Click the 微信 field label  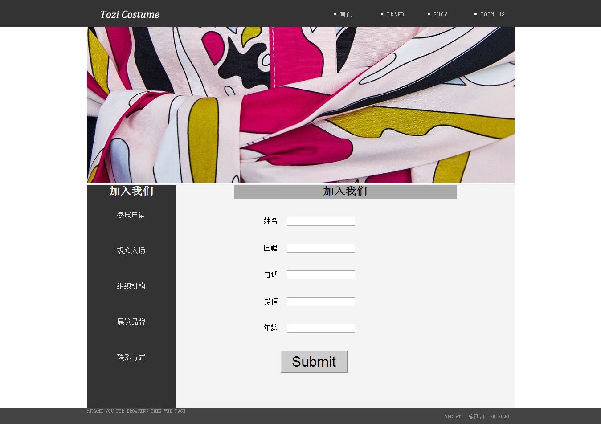coord(270,301)
